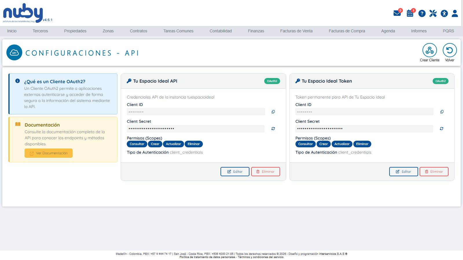This screenshot has width=463, height=260.
Task: Click Actualizar scope in Tu Espacio Ideal Token
Action: point(342,144)
